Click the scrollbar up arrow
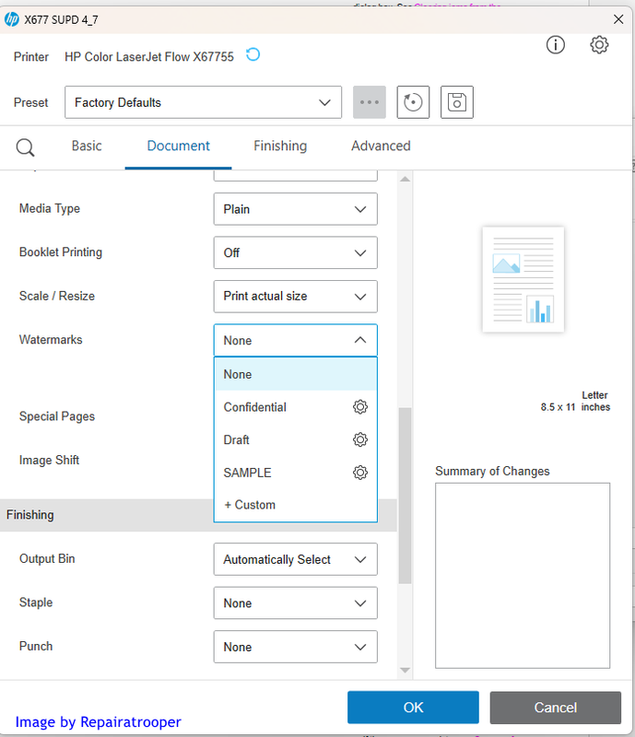 click(405, 179)
